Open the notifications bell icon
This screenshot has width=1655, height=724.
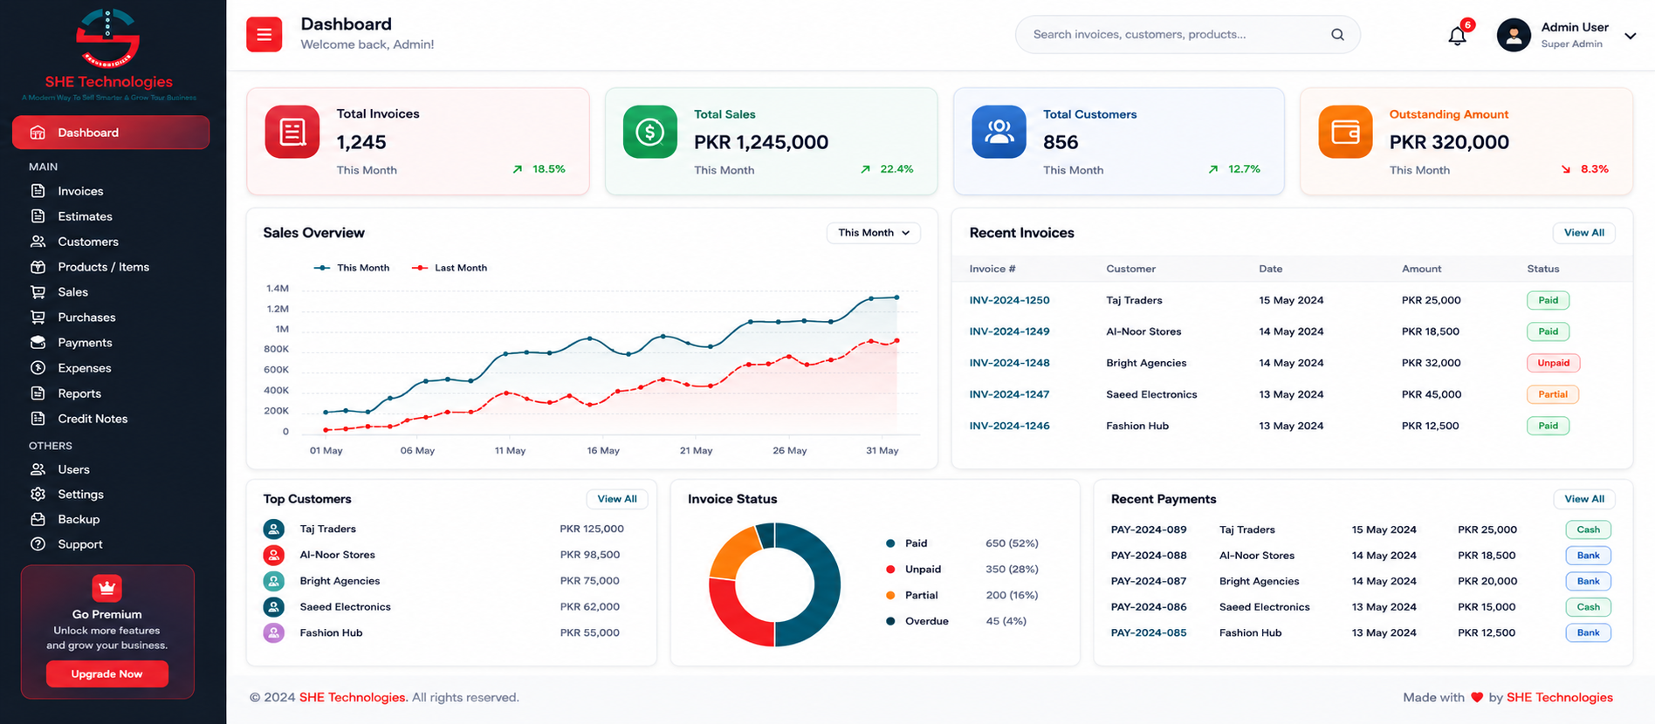(x=1457, y=36)
